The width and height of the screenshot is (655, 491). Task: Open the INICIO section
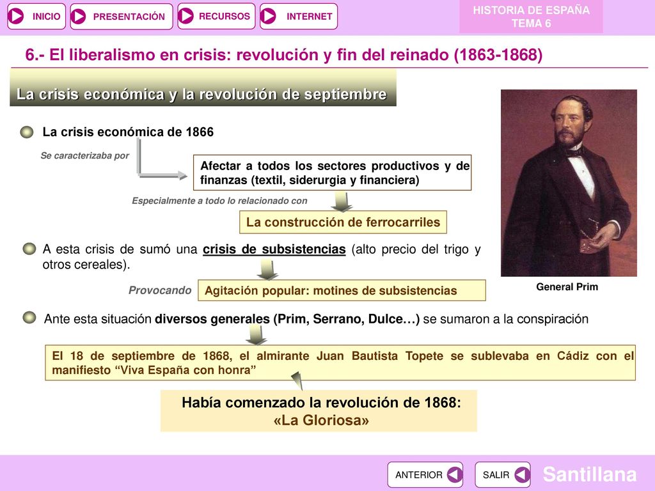tap(36, 16)
